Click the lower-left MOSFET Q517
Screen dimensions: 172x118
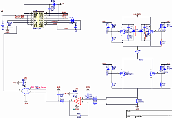(x=123, y=73)
